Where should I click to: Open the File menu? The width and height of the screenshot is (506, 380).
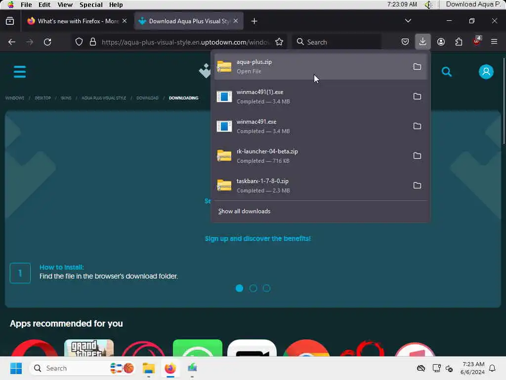[26, 4]
